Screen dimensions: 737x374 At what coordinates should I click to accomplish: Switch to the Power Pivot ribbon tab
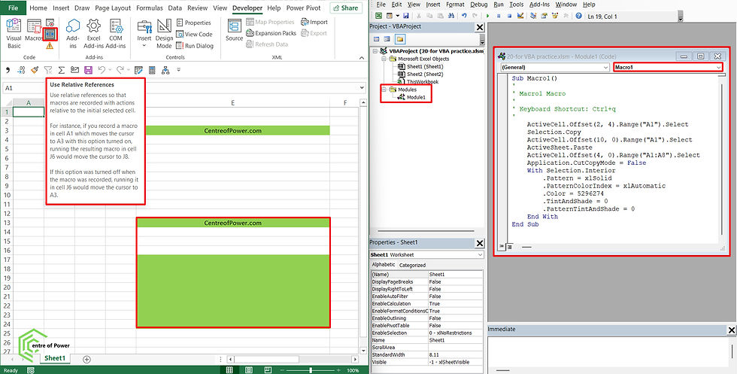(304, 8)
